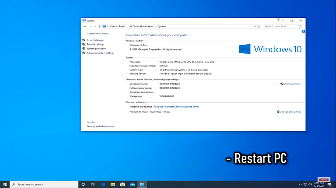Open File Explorer from the taskbar
The height and width of the screenshot is (188, 336).
pyautogui.click(x=113, y=184)
